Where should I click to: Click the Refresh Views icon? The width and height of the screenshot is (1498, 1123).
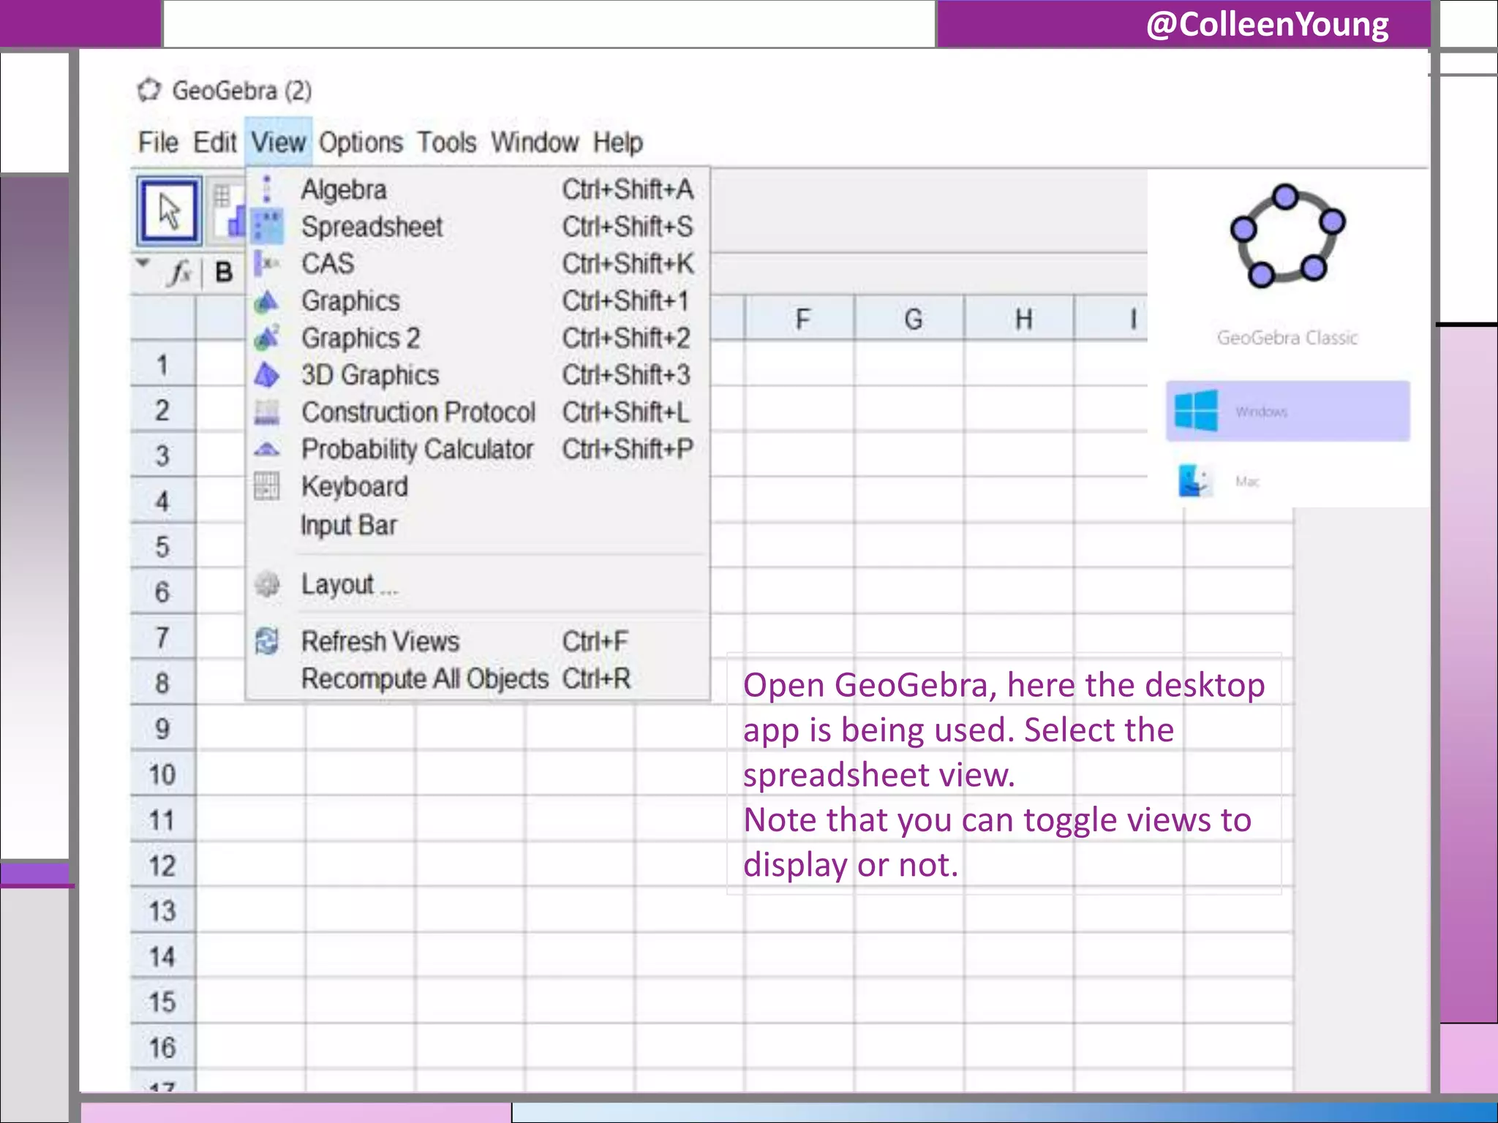(x=267, y=641)
